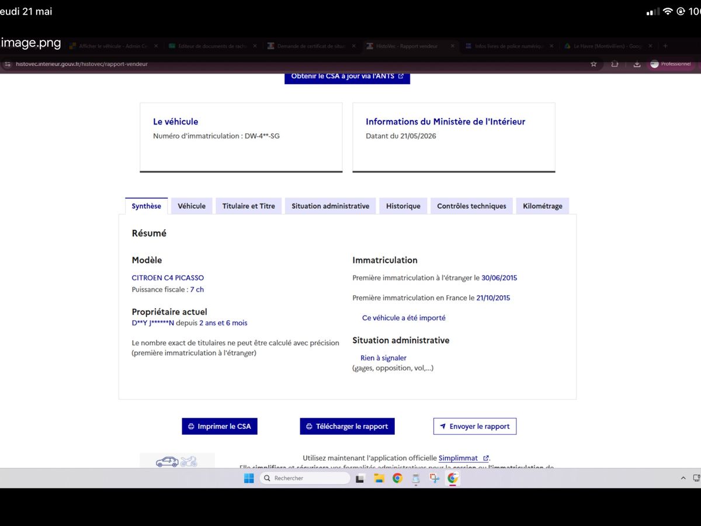Open the Kilométrage tab
The image size is (701, 526).
coord(543,206)
